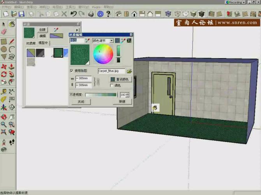Screen dimensions: 261x195
Task: Click the 重设颜色 button
Action: pyautogui.click(x=121, y=79)
